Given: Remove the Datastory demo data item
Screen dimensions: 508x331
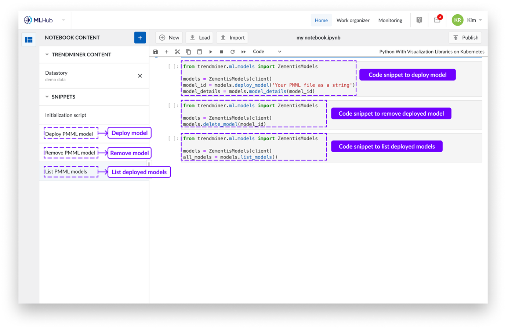Looking at the screenshot, I should pyautogui.click(x=140, y=76).
